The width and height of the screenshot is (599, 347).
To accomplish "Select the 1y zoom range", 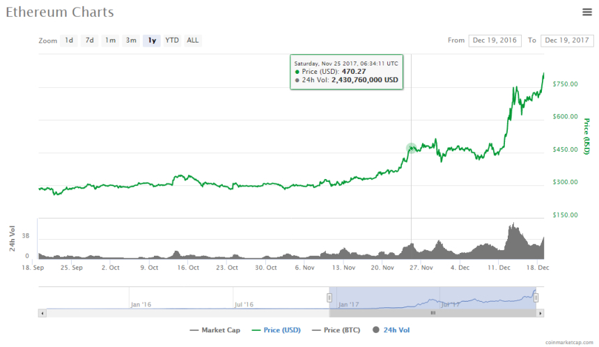I will tap(152, 40).
